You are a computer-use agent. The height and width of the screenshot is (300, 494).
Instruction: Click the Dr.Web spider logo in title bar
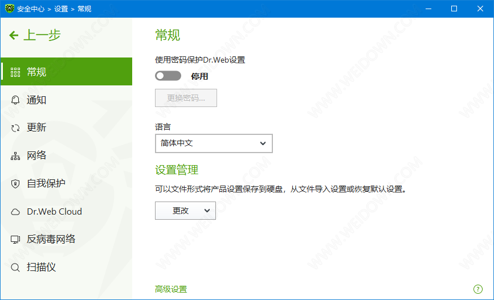10,9
